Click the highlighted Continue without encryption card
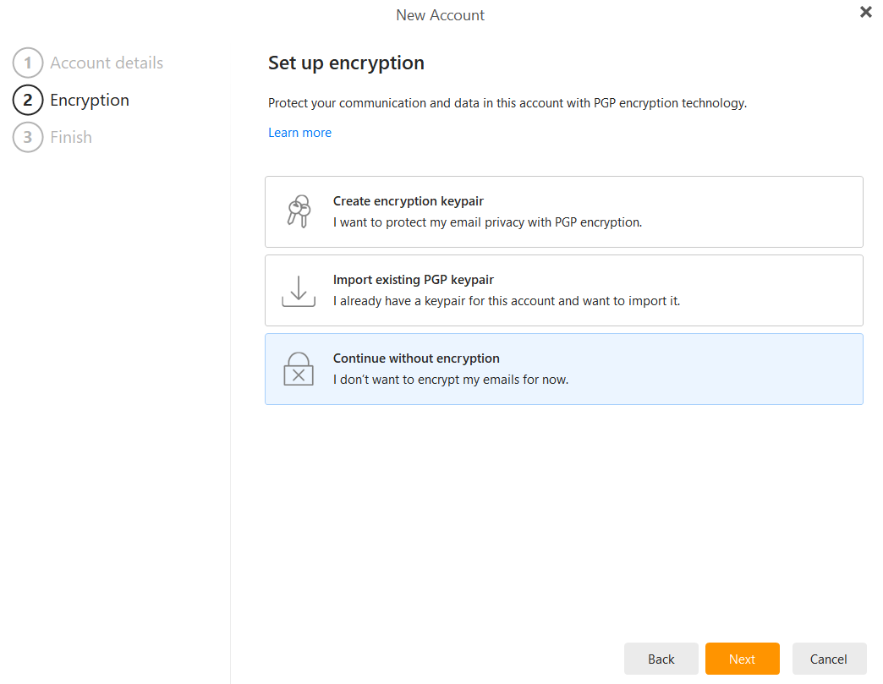883x684 pixels. pos(564,369)
